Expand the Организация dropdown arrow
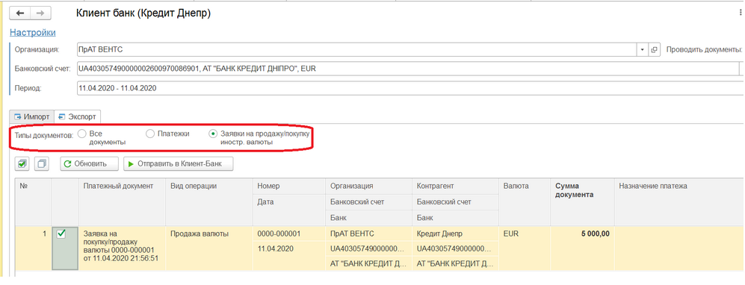Screen dimensions: 745x285 (642, 49)
